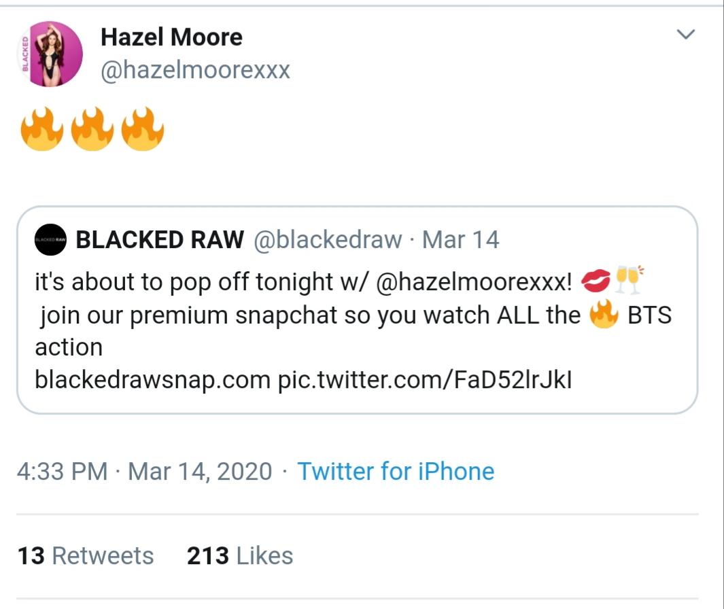Click the 4:33 PM · Mar 14, 2020 timestamp
The height and width of the screenshot is (609, 724).
145,471
